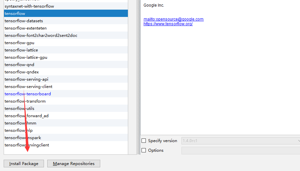Select the tensorflow-transform package
Viewport: 300px width, 171px height.
66,101
